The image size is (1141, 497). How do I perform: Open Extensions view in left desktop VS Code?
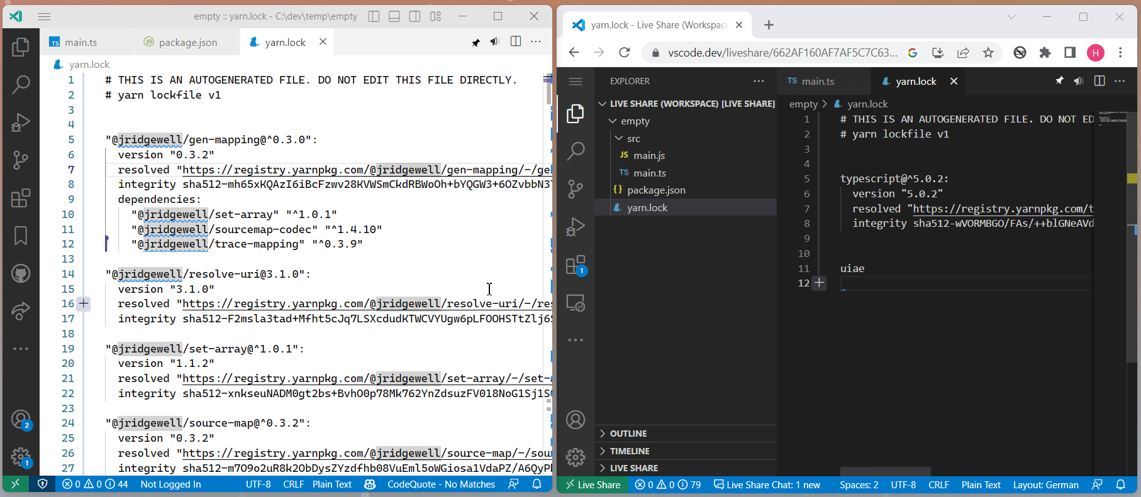21,198
